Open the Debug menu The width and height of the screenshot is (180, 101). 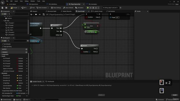pyautogui.click(x=26, y=1)
